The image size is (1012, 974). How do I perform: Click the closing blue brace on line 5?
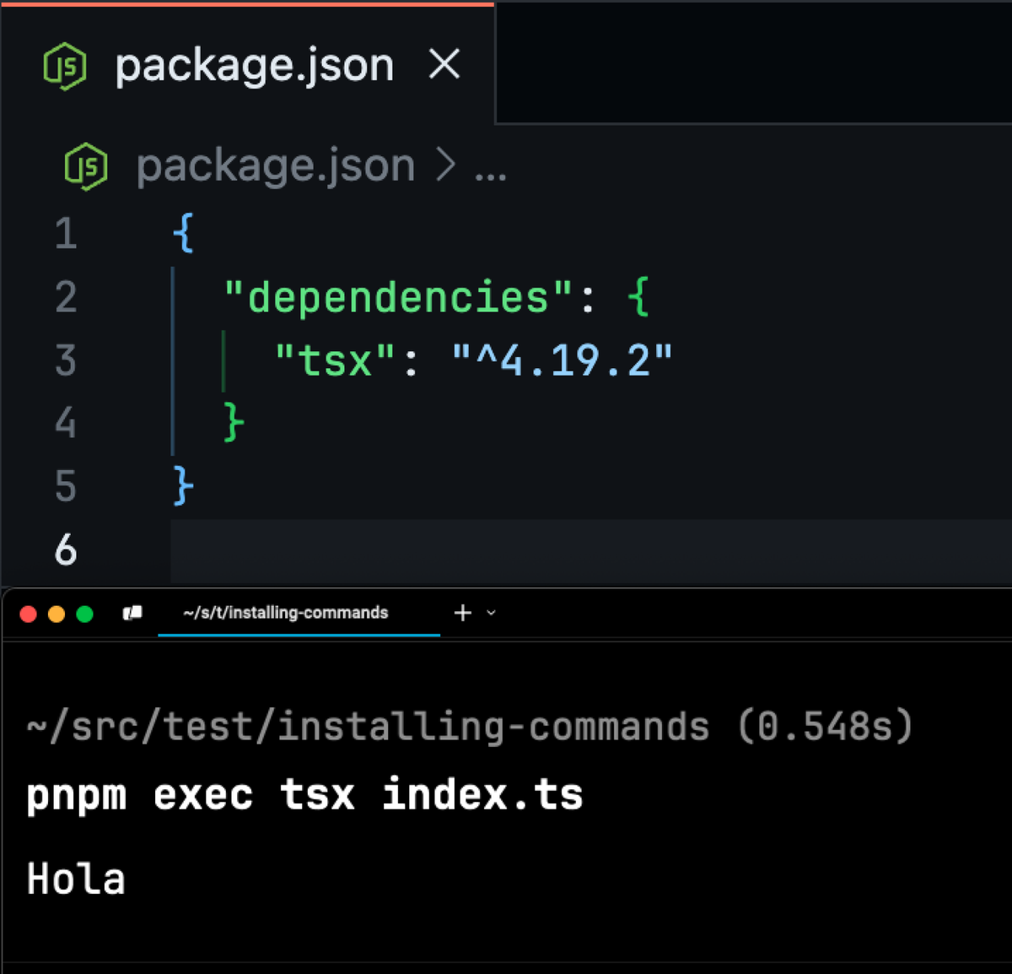183,486
